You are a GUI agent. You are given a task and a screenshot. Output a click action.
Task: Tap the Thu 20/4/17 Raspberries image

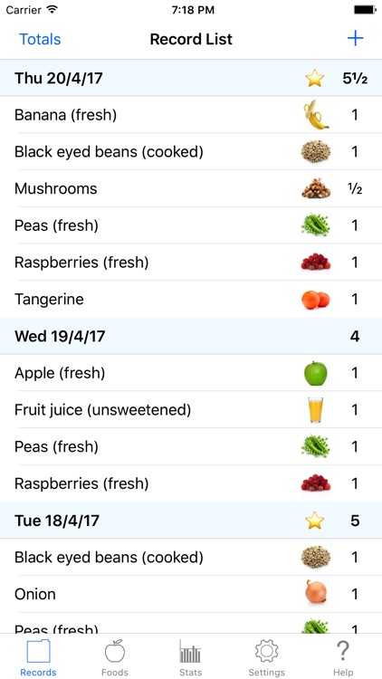316,262
